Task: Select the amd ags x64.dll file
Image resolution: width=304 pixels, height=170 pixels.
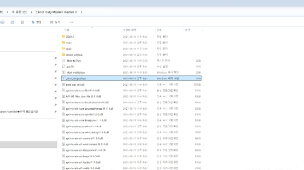Action: click(x=75, y=84)
